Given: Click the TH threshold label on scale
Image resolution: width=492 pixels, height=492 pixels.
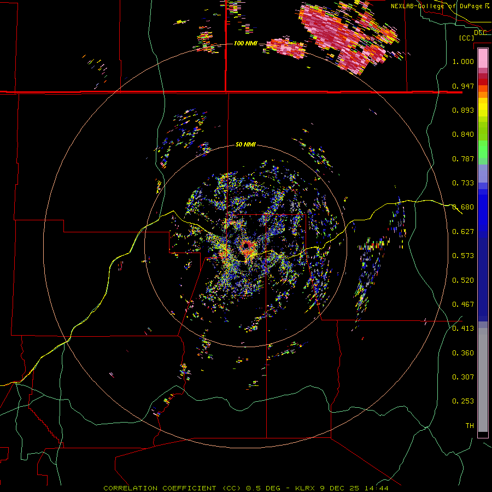Looking at the screenshot, I should 470,426.
